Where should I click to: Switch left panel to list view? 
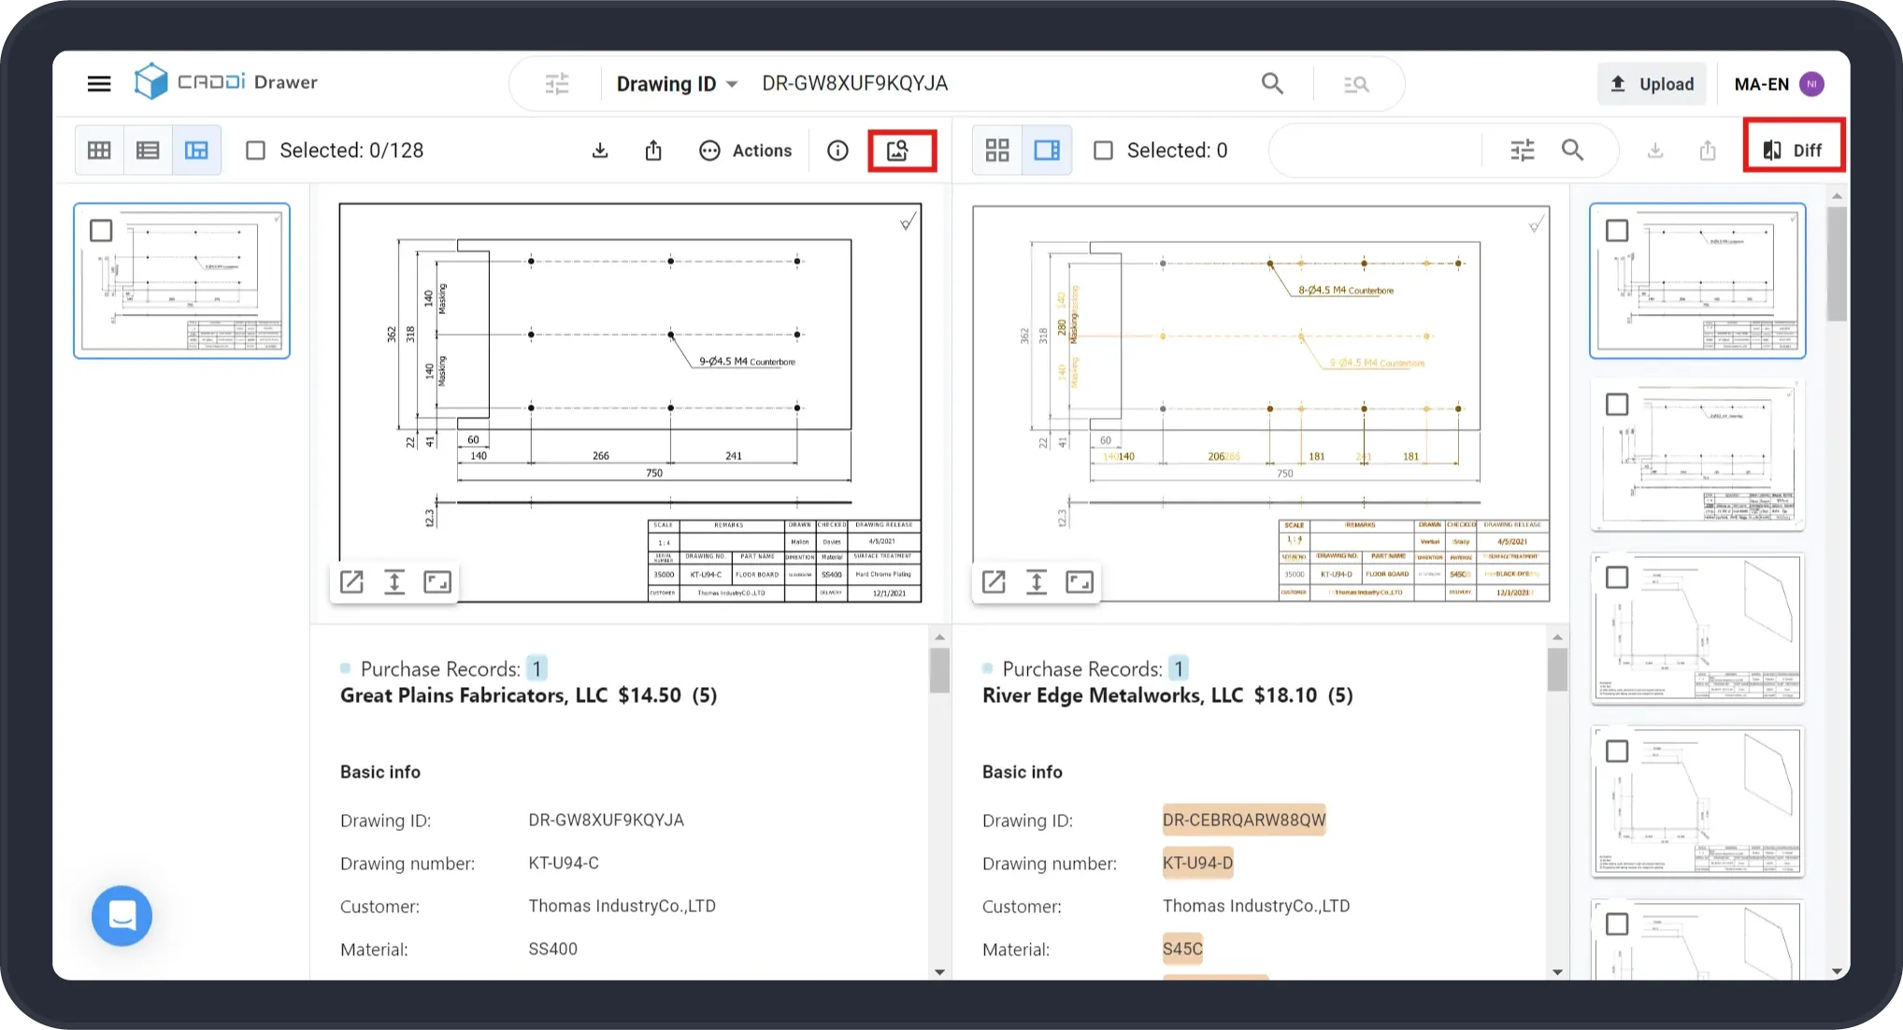tap(148, 150)
